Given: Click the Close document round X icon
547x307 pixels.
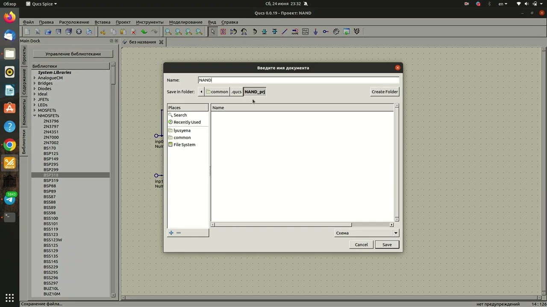Looking at the screenshot, I should tap(79, 32).
